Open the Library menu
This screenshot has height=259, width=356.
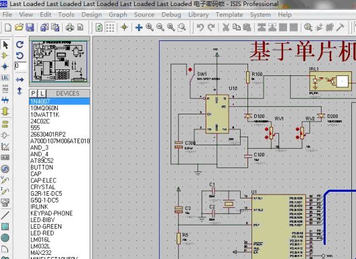(x=198, y=15)
